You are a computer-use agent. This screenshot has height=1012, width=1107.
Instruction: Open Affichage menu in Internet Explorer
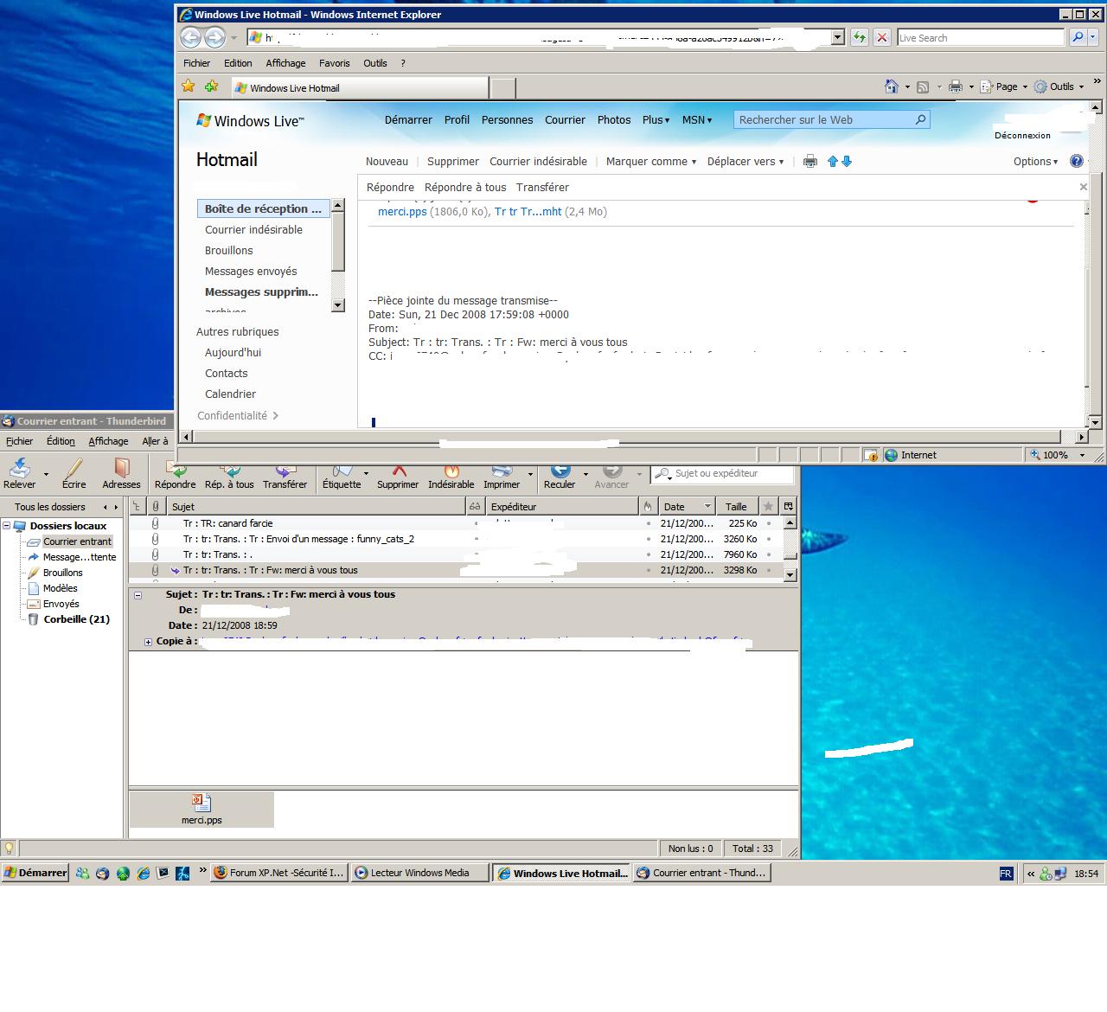tap(285, 63)
